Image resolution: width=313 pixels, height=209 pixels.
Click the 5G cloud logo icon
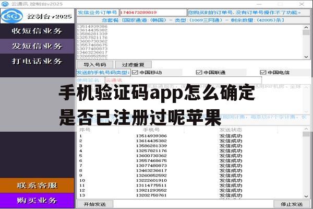(11, 16)
